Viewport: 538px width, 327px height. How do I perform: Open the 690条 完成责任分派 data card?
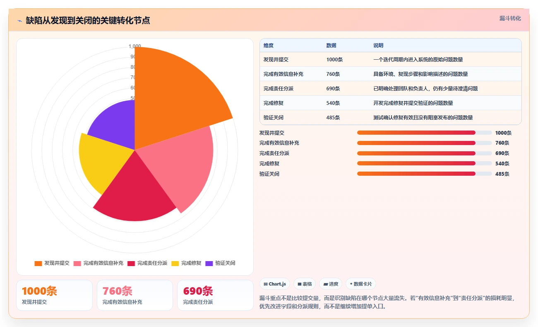215,295
